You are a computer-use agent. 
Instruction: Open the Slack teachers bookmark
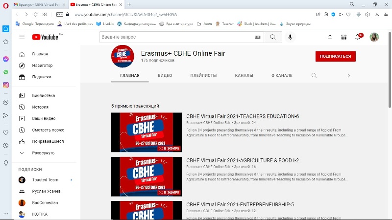click(x=257, y=23)
